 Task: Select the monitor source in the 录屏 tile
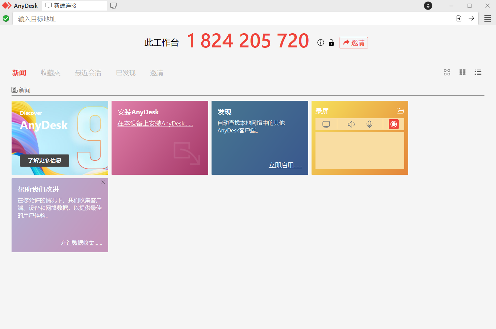tap(326, 124)
